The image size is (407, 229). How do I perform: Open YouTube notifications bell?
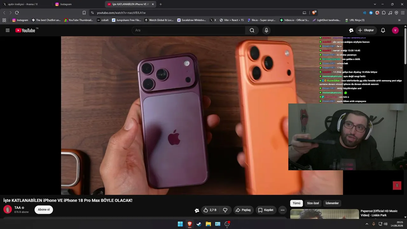click(x=383, y=30)
